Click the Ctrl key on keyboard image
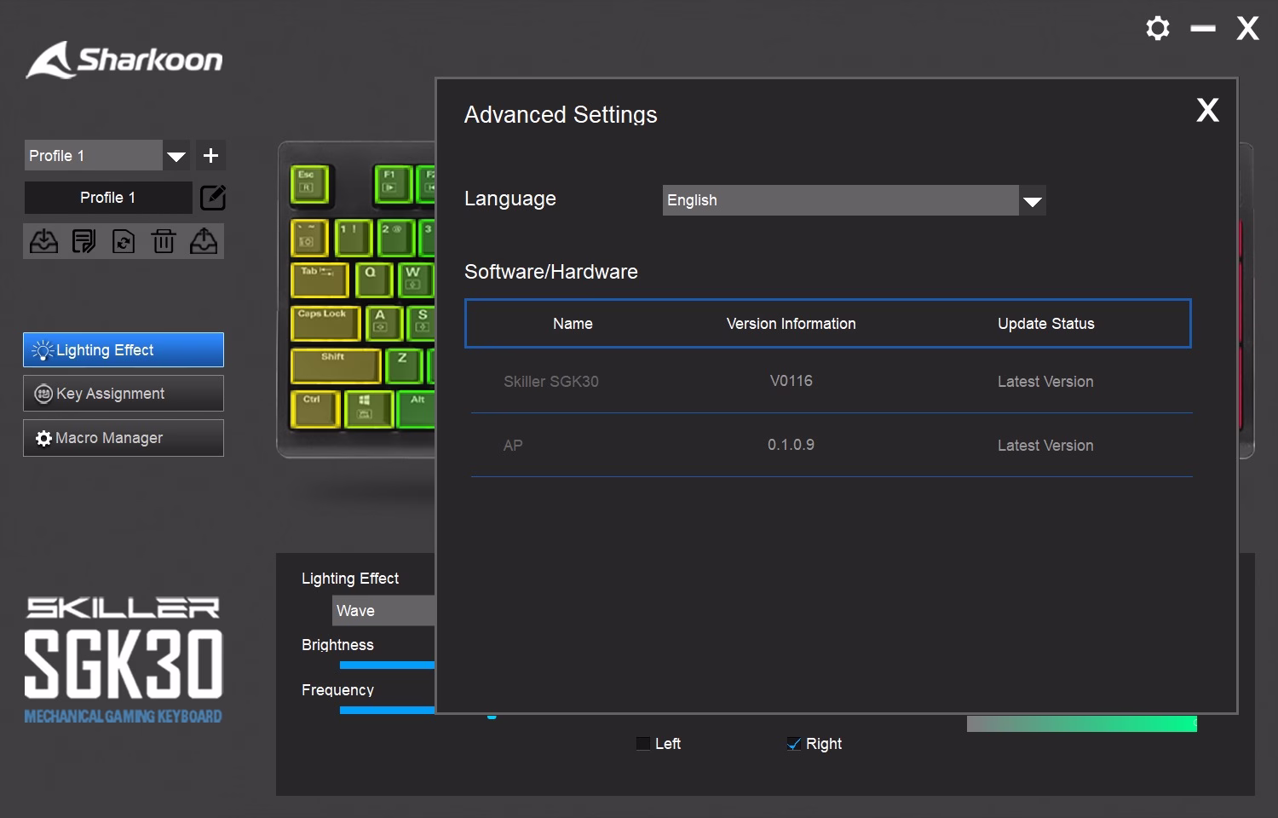 [x=314, y=410]
